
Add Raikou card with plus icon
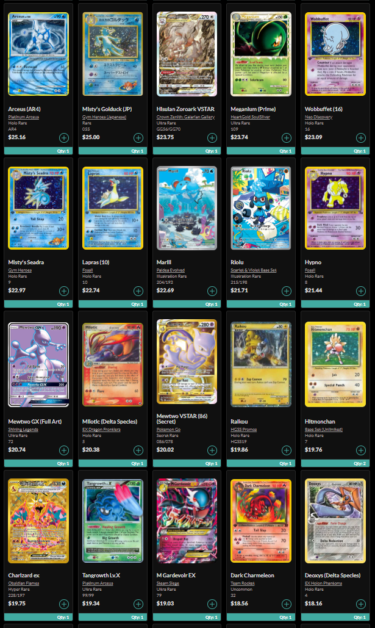[287, 450]
